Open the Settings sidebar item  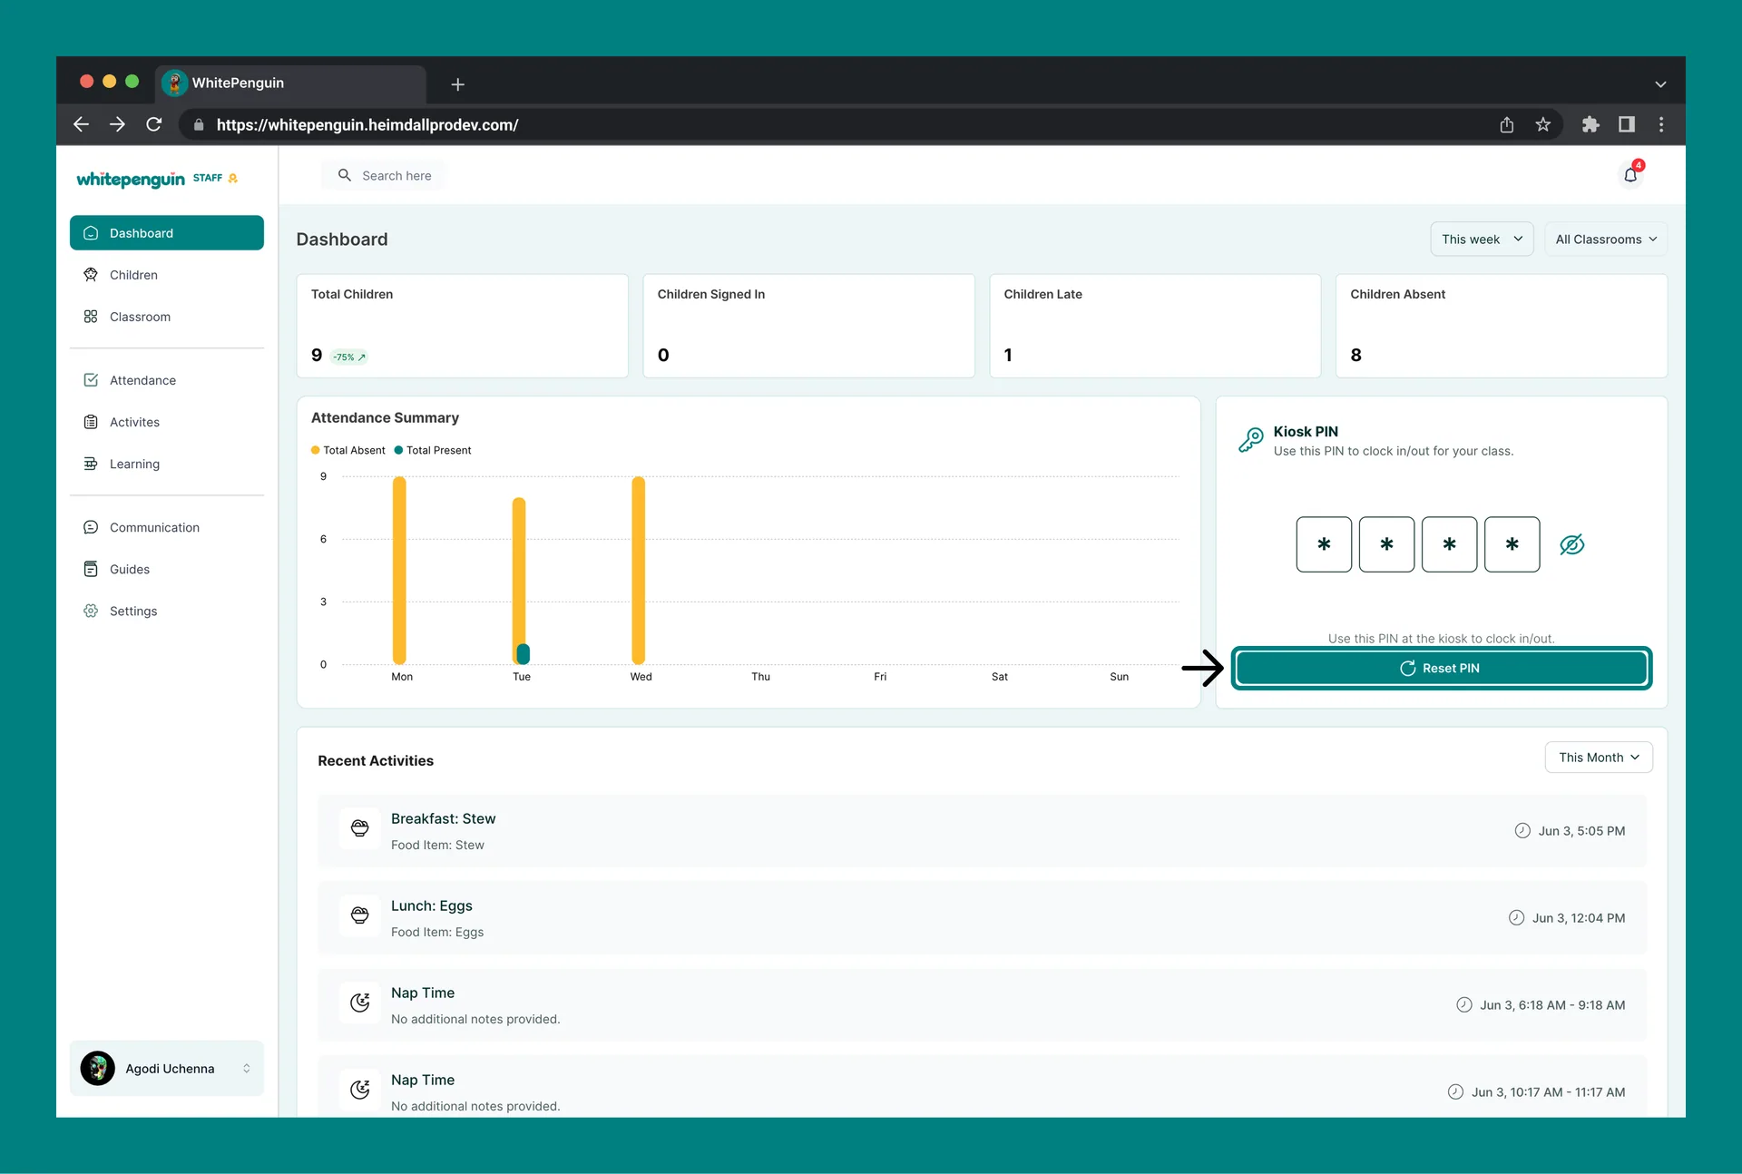point(167,611)
